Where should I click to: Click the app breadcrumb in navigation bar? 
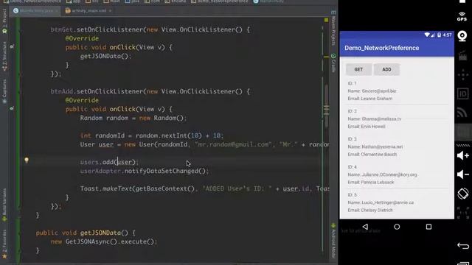click(74, 1)
